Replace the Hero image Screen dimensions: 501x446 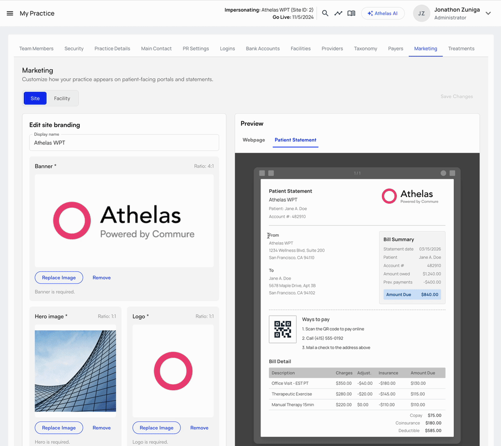(x=59, y=428)
